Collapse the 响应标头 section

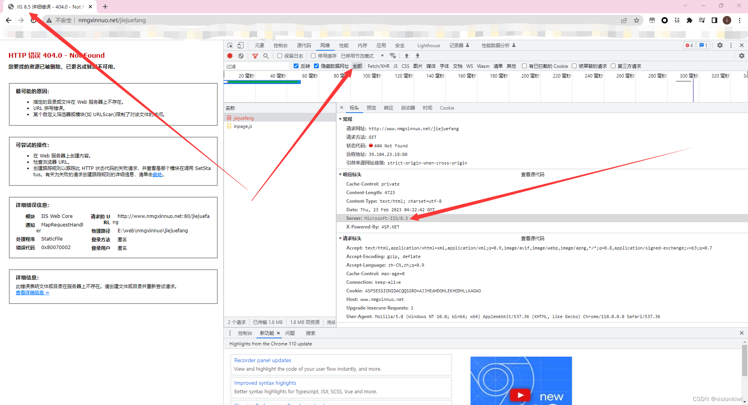340,174
